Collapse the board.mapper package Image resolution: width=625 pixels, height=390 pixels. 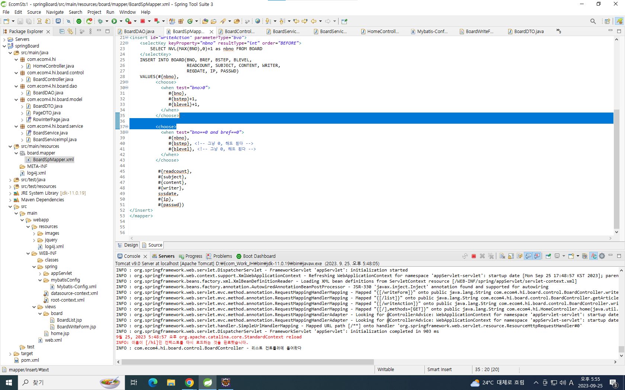16,153
